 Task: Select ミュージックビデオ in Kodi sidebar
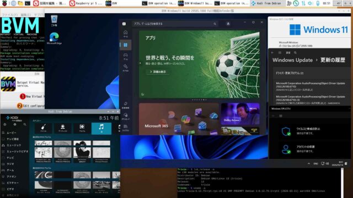[18, 152]
